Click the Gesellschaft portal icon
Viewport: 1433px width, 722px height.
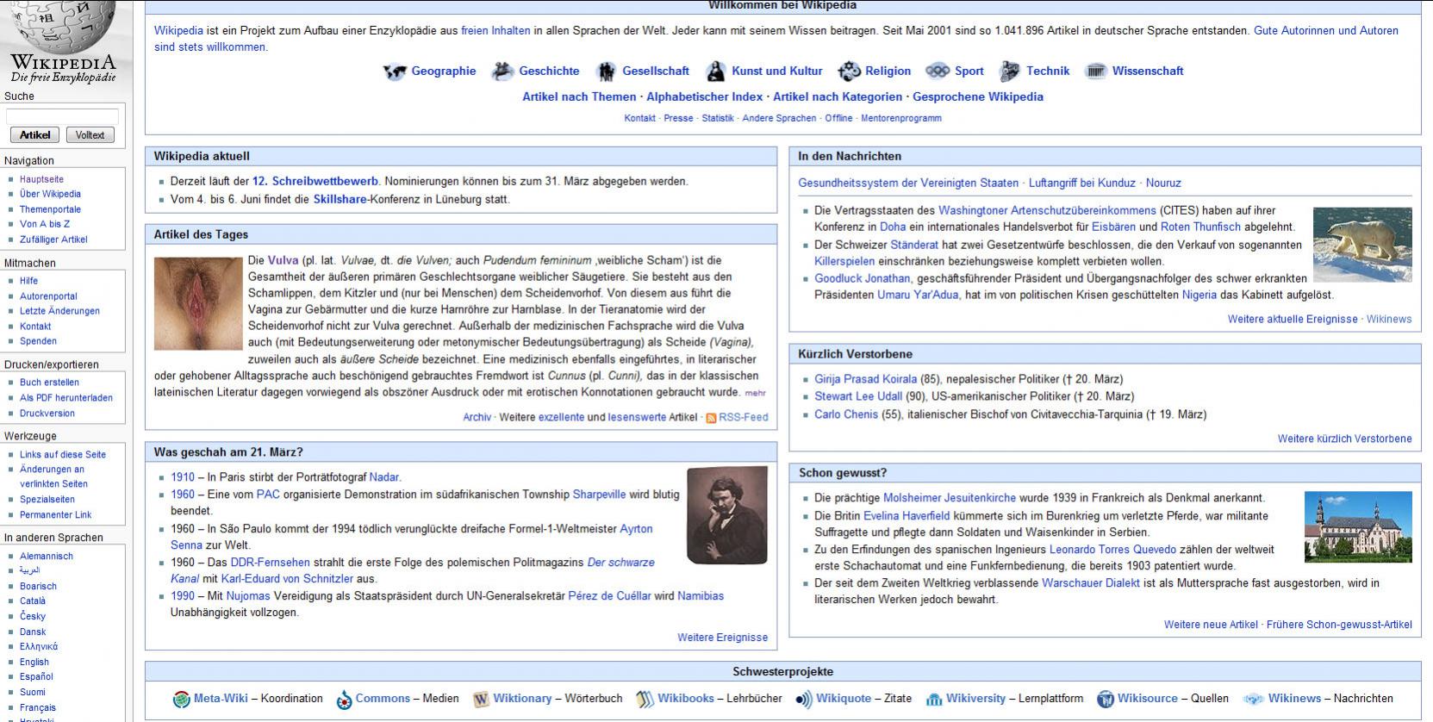point(607,72)
